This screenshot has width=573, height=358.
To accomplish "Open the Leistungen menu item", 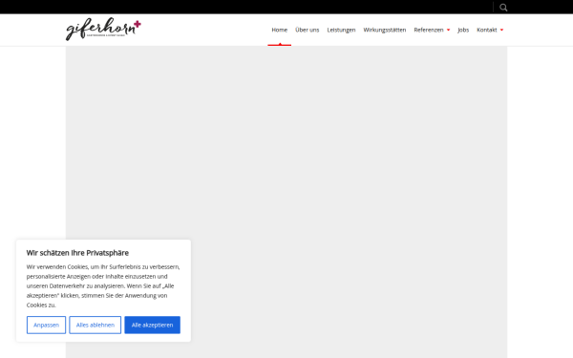I will (341, 30).
